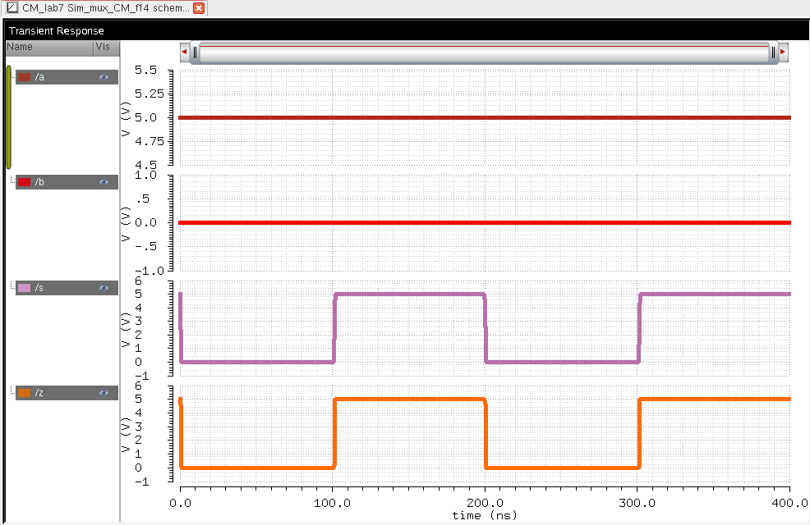
Task: Toggle visibility of the /b signal
Action: coord(104,182)
